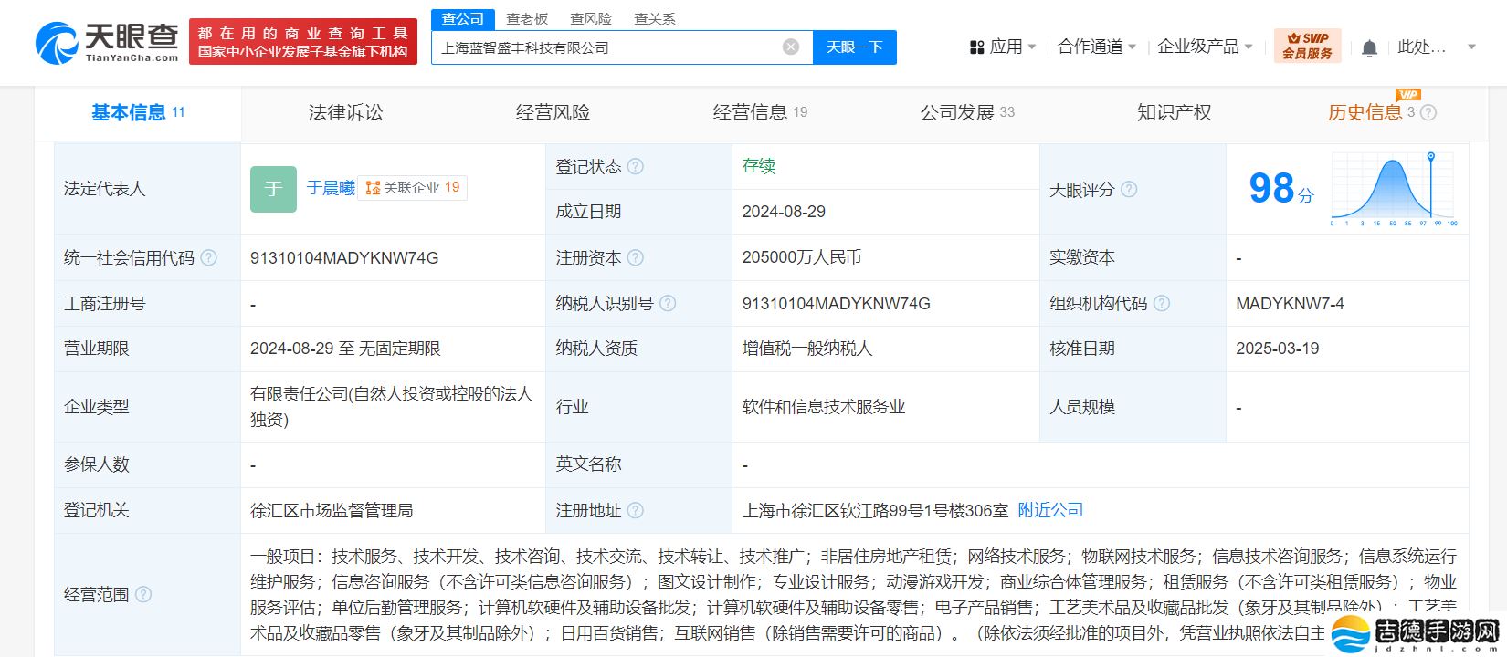The height and width of the screenshot is (657, 1507).
Task: Select 营业期限 value 无固定期限
Action: (400, 349)
